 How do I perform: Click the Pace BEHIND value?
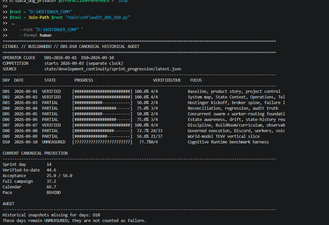click(x=54, y=193)
